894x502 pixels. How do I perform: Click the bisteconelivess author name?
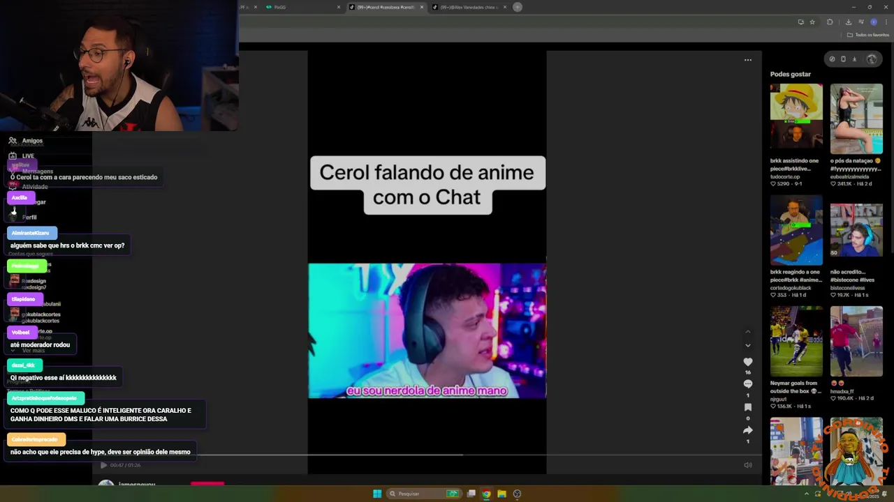[x=848, y=288]
